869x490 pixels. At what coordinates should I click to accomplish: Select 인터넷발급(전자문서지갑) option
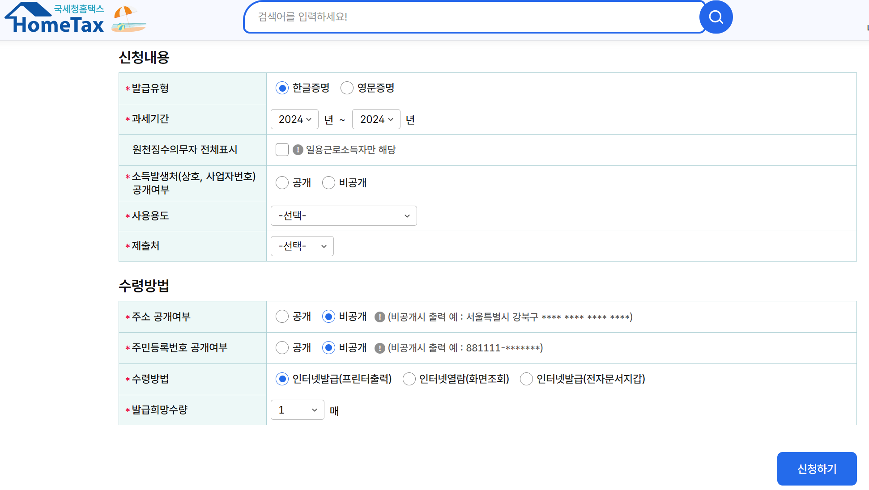[x=527, y=379]
